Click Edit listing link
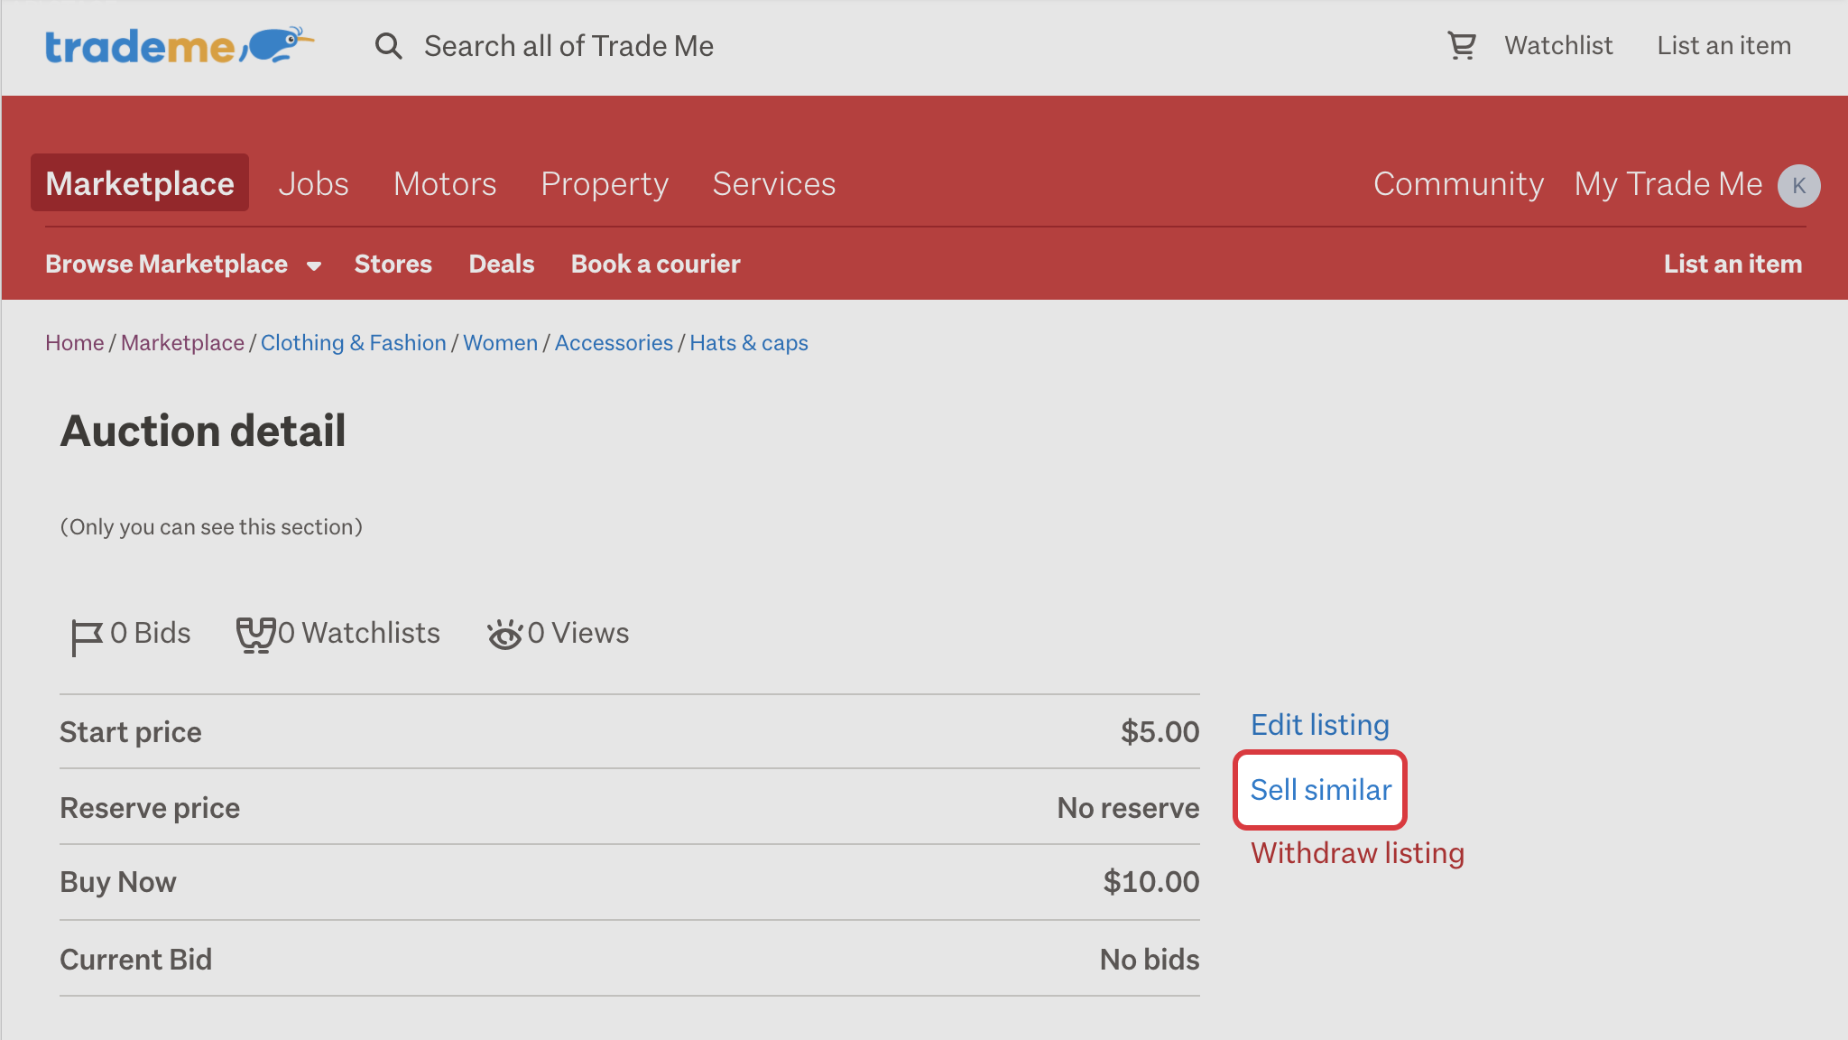Screen dimensions: 1848x1040 (1319, 725)
